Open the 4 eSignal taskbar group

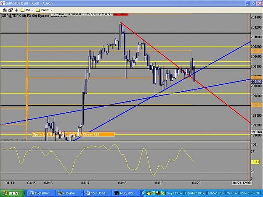[x=69, y=193]
